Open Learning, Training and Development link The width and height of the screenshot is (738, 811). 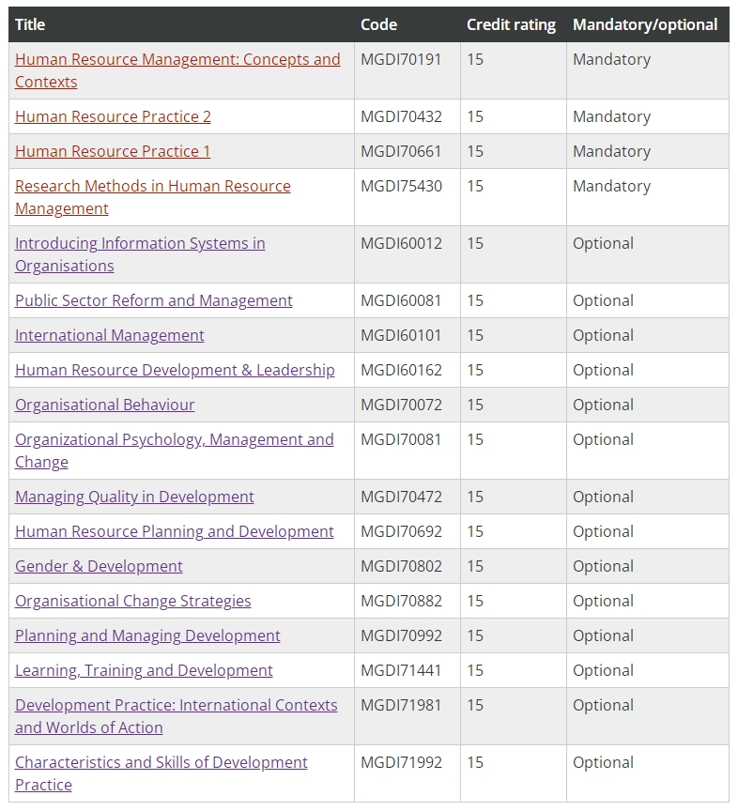(x=144, y=671)
